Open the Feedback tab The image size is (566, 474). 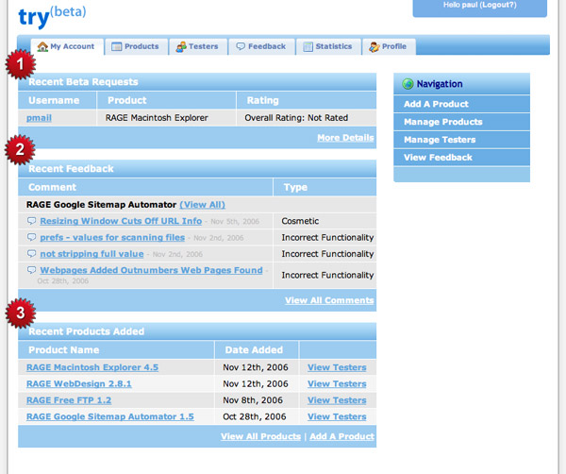(x=261, y=46)
